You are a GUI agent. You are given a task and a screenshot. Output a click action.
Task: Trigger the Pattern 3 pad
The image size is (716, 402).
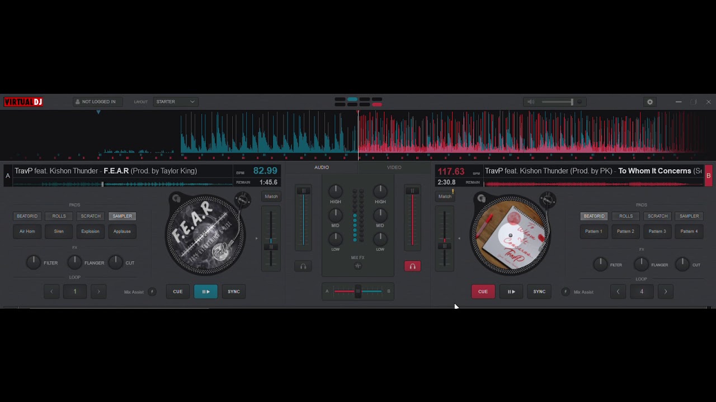(657, 231)
